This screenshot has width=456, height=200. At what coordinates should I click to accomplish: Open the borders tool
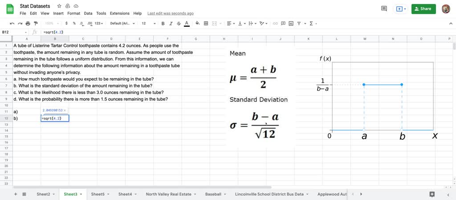click(x=206, y=24)
